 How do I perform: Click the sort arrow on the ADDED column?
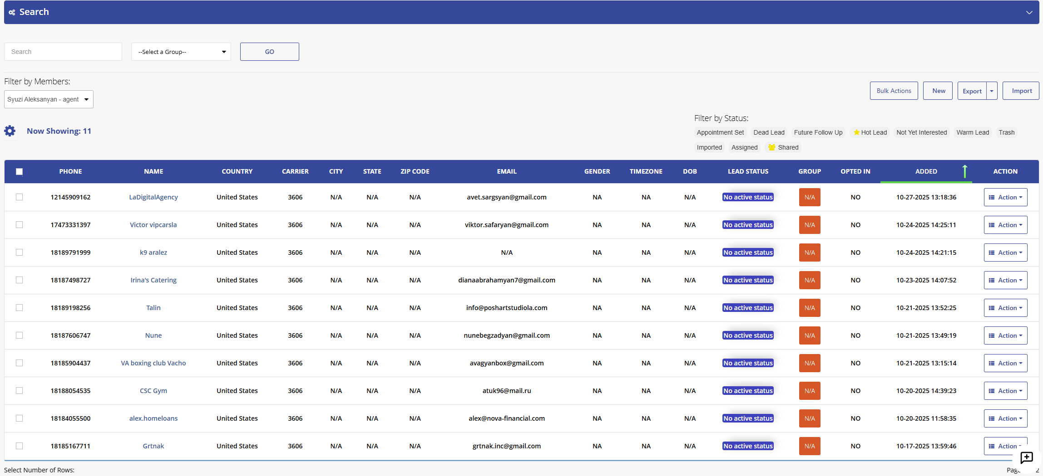coord(964,171)
